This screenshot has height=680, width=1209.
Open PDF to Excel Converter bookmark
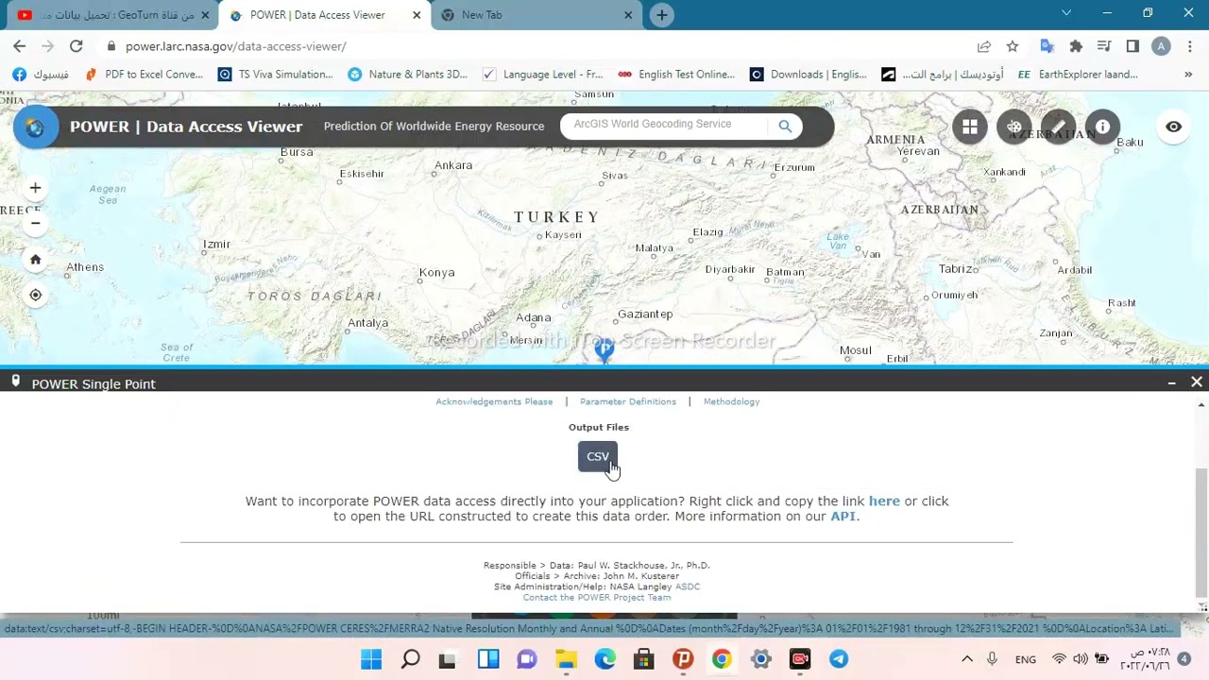pyautogui.click(x=144, y=75)
